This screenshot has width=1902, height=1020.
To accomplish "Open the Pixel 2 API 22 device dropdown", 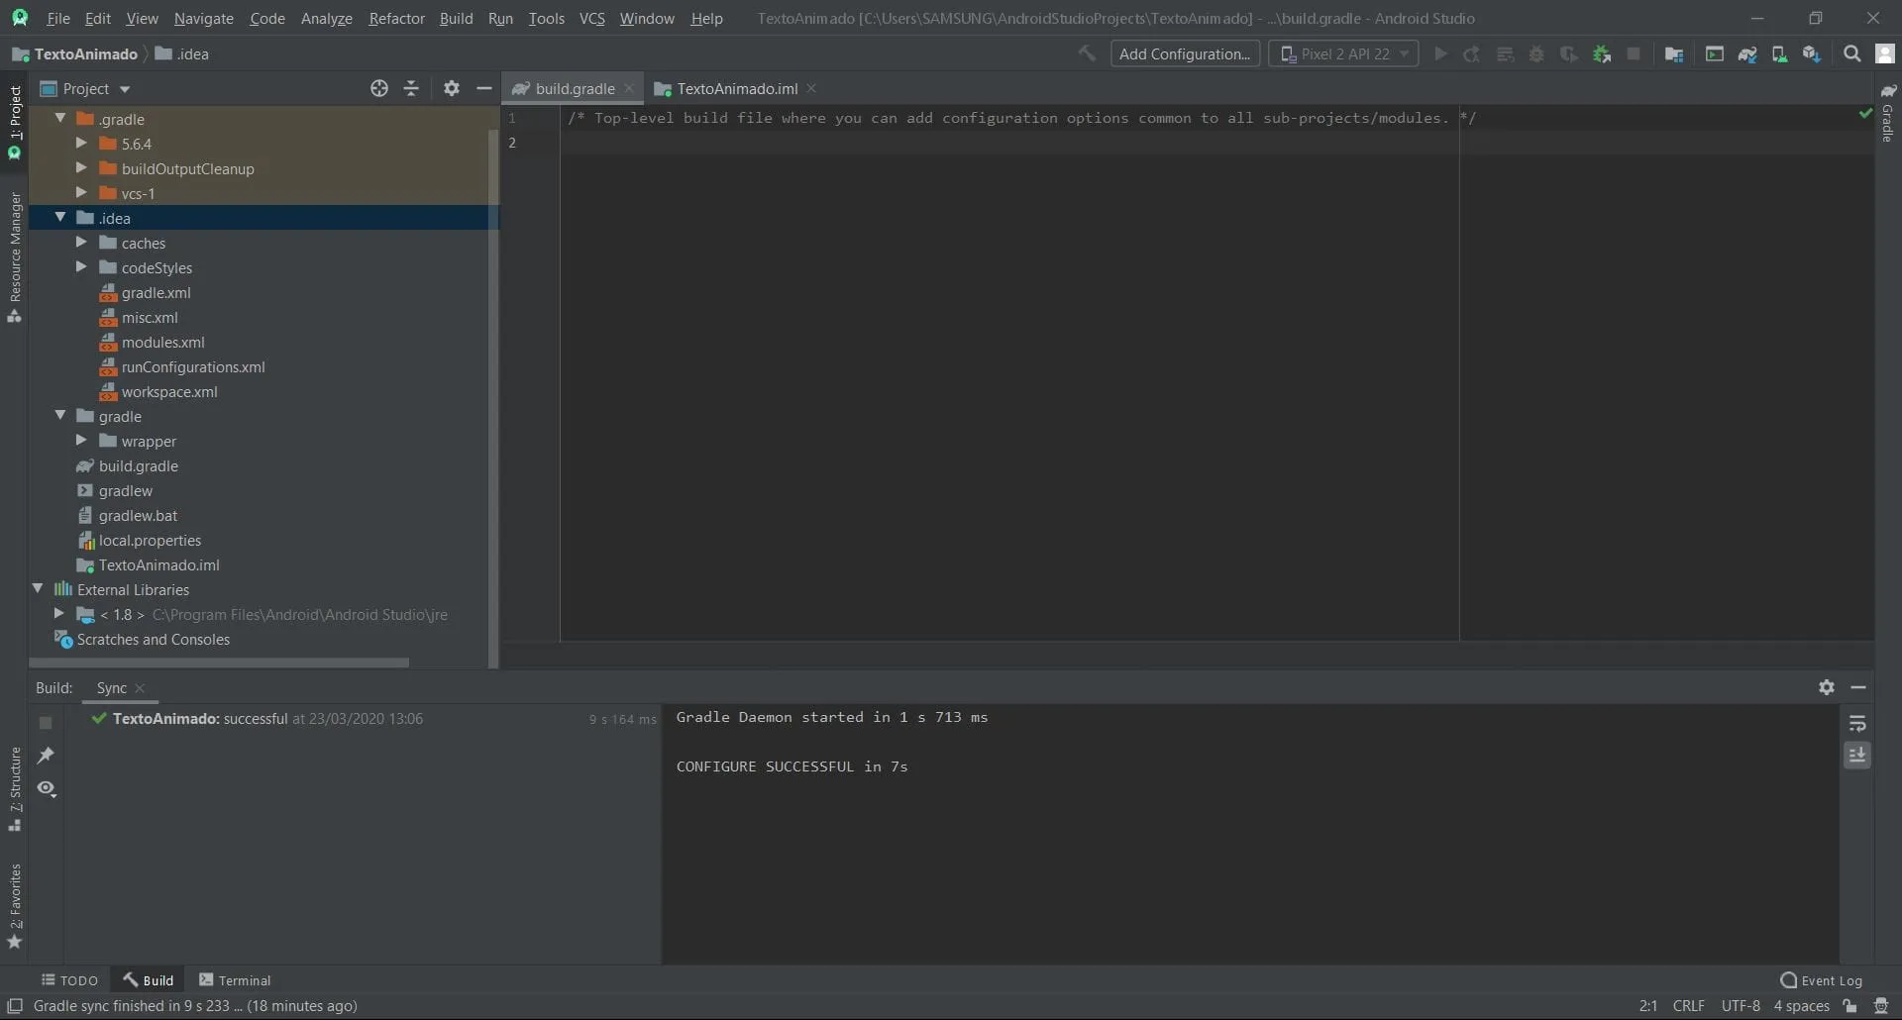I will [1343, 54].
